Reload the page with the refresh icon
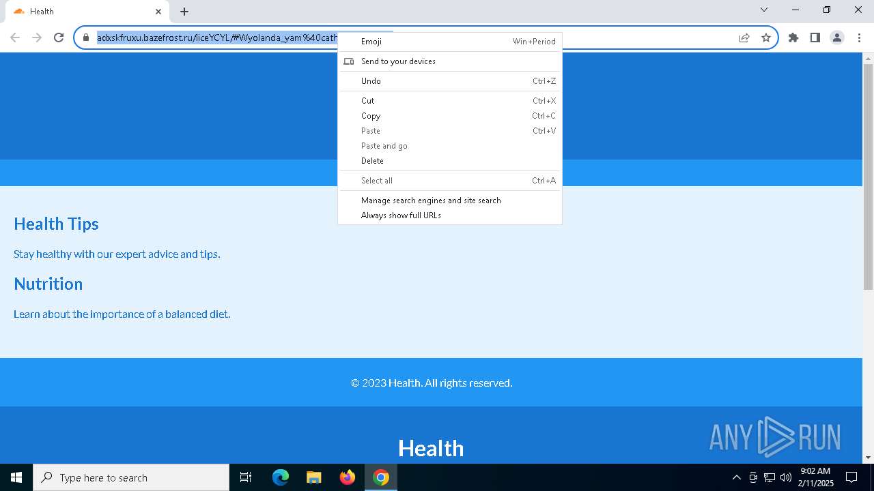This screenshot has height=491, width=874. 59,38
